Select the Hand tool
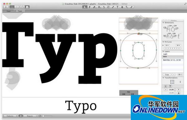Image resolution: width=187 pixels, height=120 pixels. [122, 7]
